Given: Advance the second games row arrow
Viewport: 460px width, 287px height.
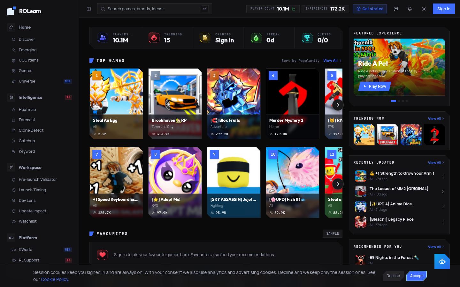Looking at the screenshot, I should tap(338, 184).
